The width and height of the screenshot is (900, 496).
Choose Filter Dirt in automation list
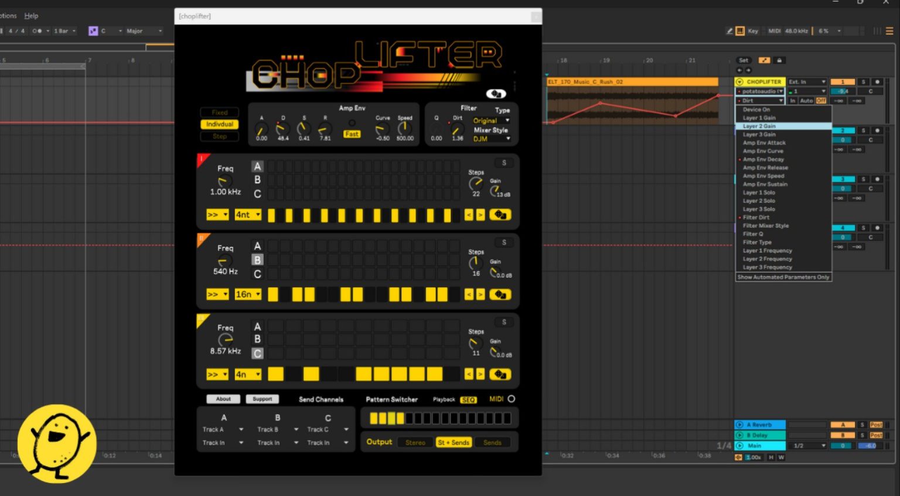[756, 218]
